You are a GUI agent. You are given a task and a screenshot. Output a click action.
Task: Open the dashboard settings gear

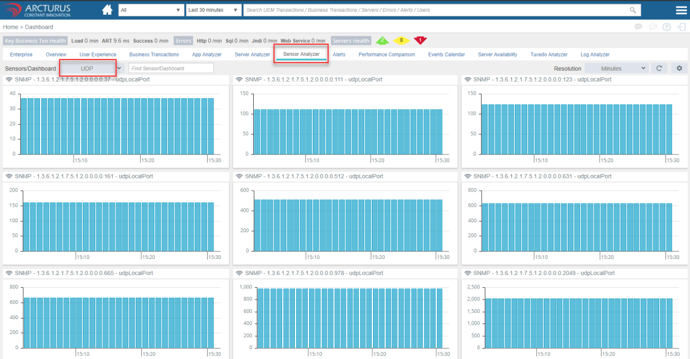tap(679, 68)
